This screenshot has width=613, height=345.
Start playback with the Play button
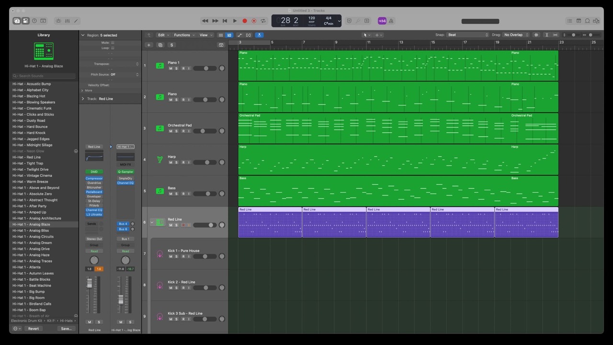235,21
